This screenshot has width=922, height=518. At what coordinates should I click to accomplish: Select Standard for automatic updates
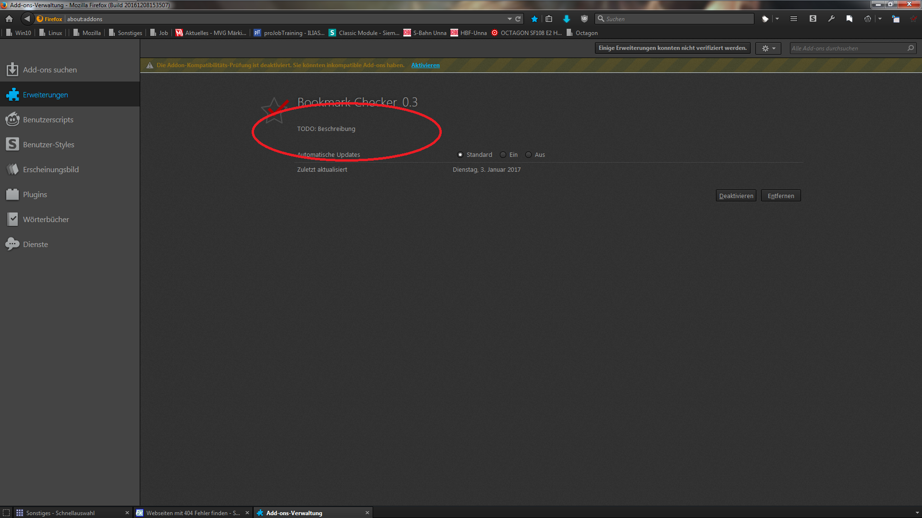point(460,154)
